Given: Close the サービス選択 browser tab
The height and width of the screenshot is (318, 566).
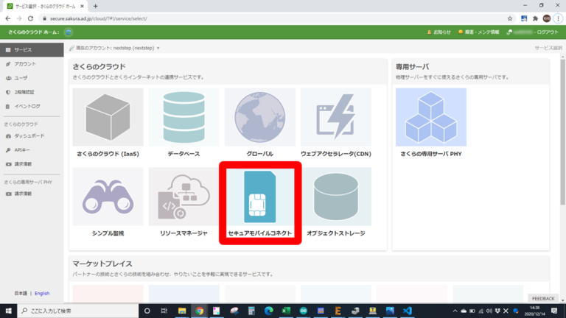Looking at the screenshot, I should click(x=82, y=6).
